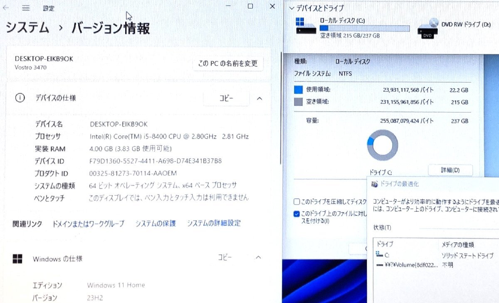This screenshot has height=303, width=499.
Task: Copy device specs with コピー button
Action: point(226,98)
